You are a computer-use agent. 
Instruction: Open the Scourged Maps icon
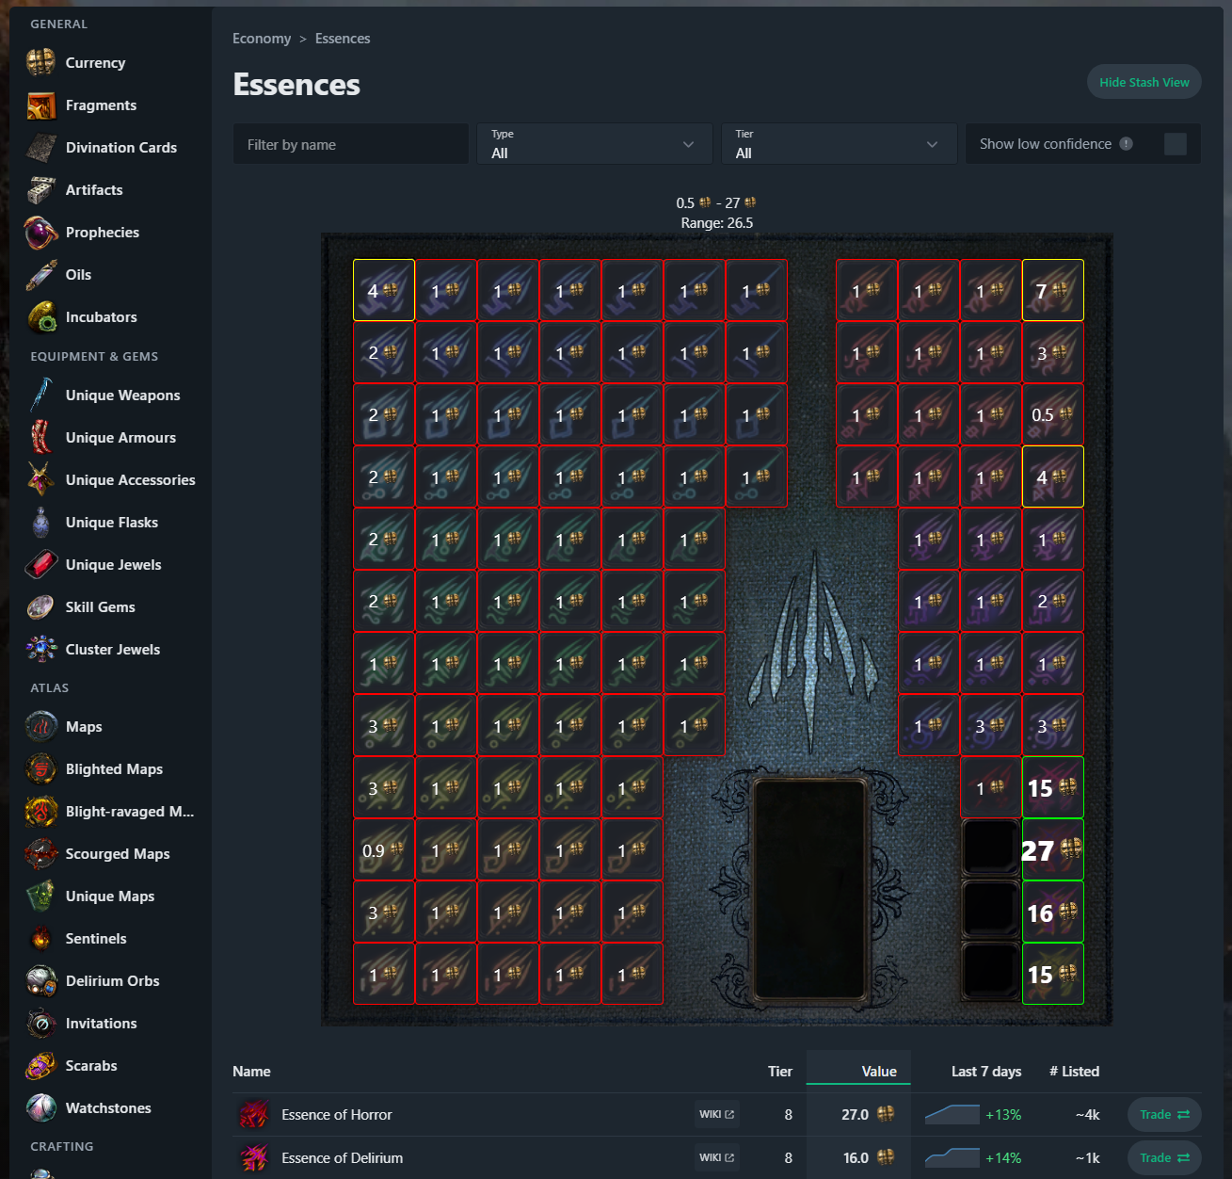[x=40, y=853]
